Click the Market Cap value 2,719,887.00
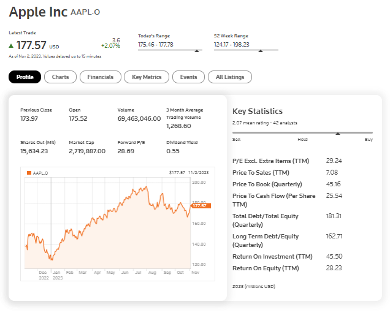 coord(87,151)
